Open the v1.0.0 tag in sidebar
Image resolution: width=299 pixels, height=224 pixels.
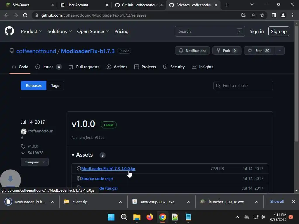[33, 146]
